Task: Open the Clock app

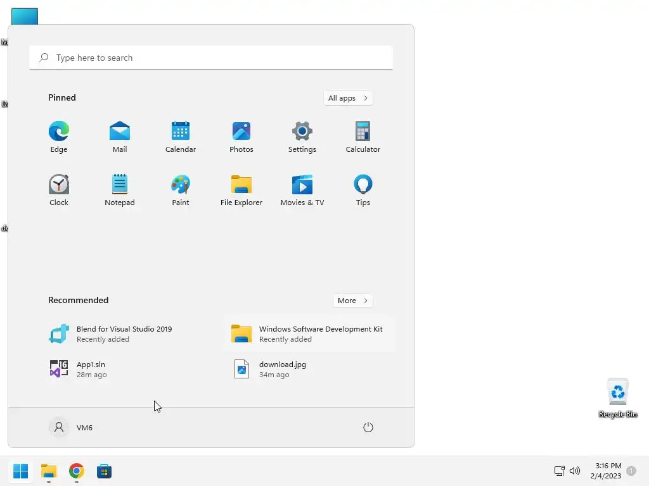Action: pos(59,190)
